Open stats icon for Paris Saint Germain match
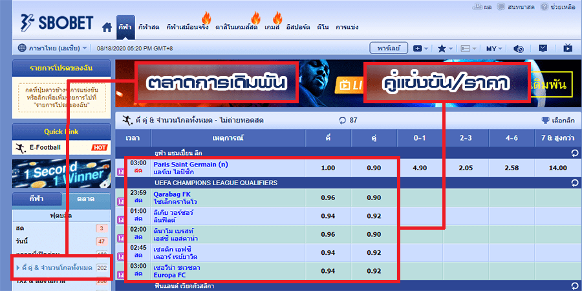The image size is (582, 291). click(x=120, y=172)
